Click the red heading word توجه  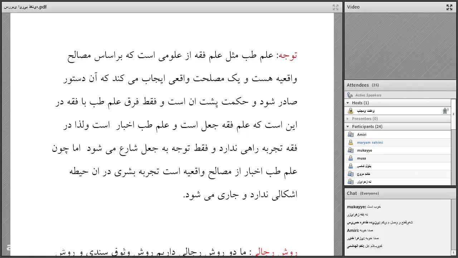pos(288,56)
